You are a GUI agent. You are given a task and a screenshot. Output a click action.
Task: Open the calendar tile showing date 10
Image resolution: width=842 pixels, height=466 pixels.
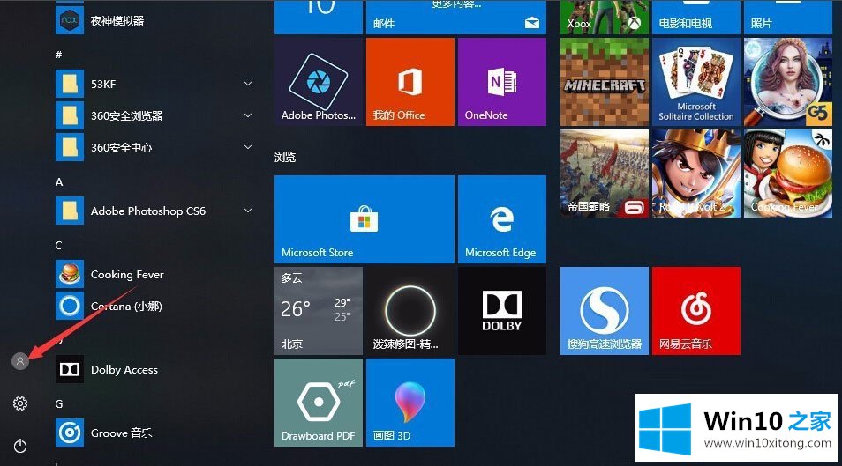319,17
